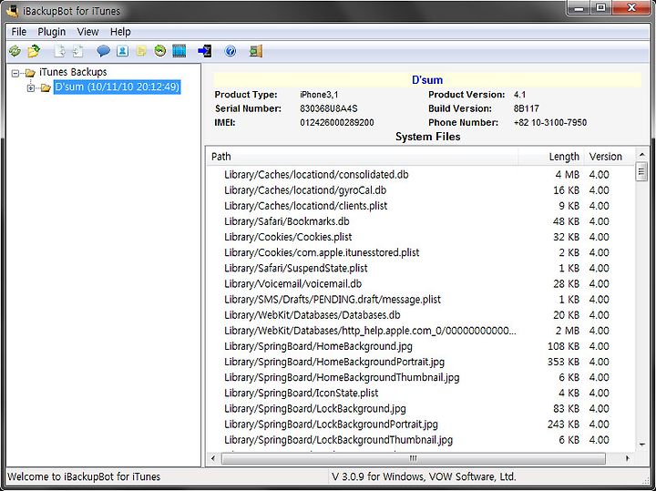656x491 pixels.
Task: Open Messages viewer with speech bubble icon
Action: click(103, 51)
